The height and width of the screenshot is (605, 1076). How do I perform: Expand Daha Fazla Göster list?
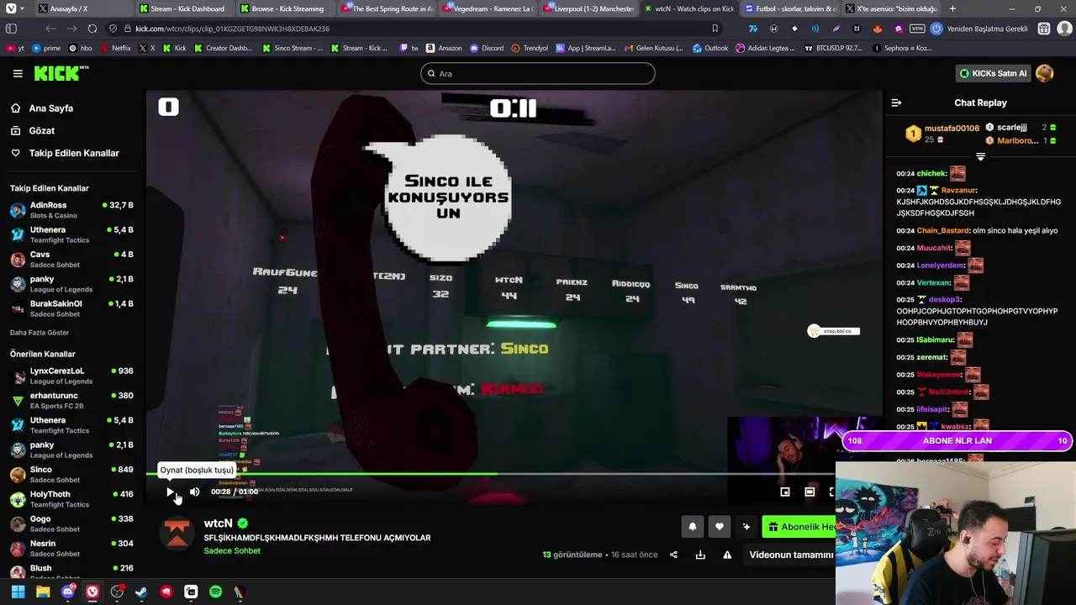(x=40, y=333)
